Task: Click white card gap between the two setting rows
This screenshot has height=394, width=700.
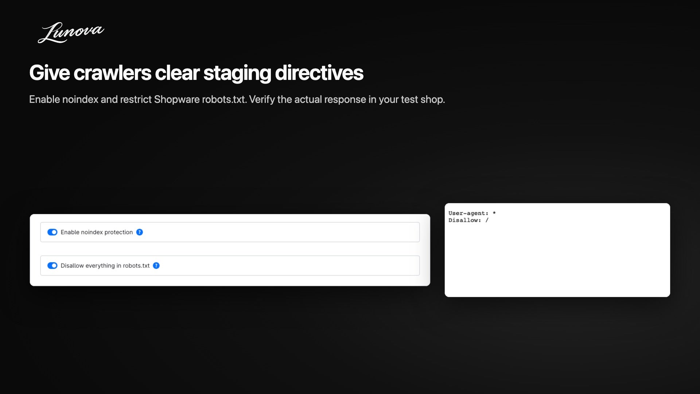Action: pyautogui.click(x=230, y=249)
